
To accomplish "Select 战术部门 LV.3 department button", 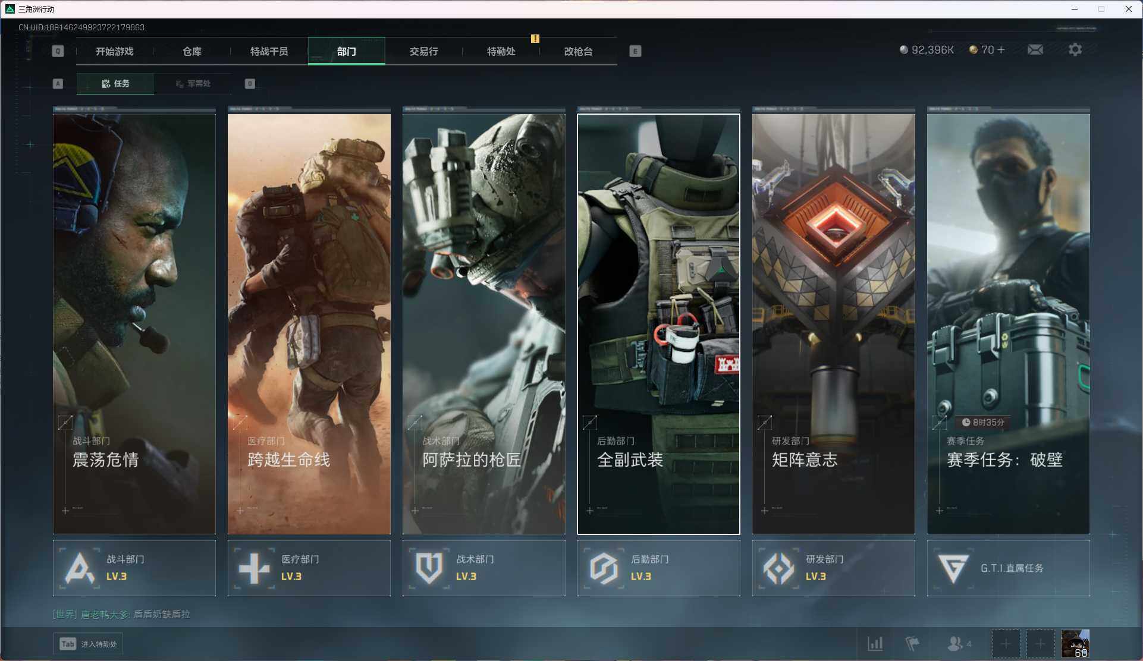I will click(x=484, y=568).
